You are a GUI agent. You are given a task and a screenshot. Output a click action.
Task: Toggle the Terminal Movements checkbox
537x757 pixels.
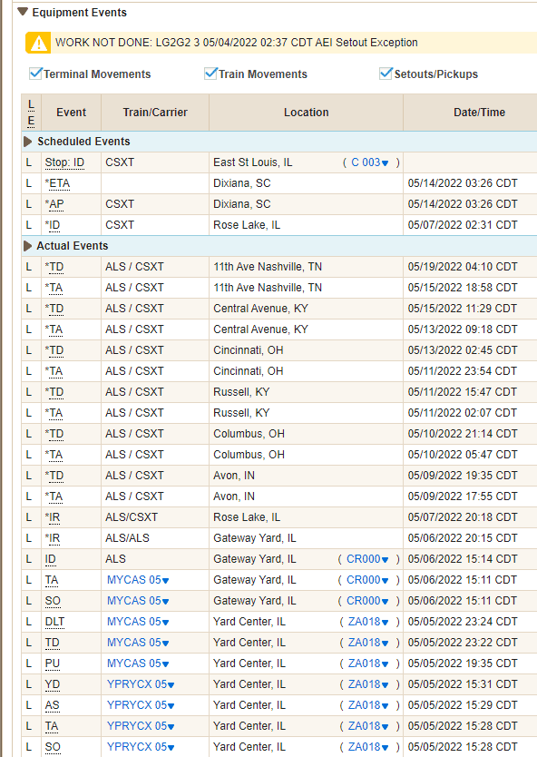[35, 74]
